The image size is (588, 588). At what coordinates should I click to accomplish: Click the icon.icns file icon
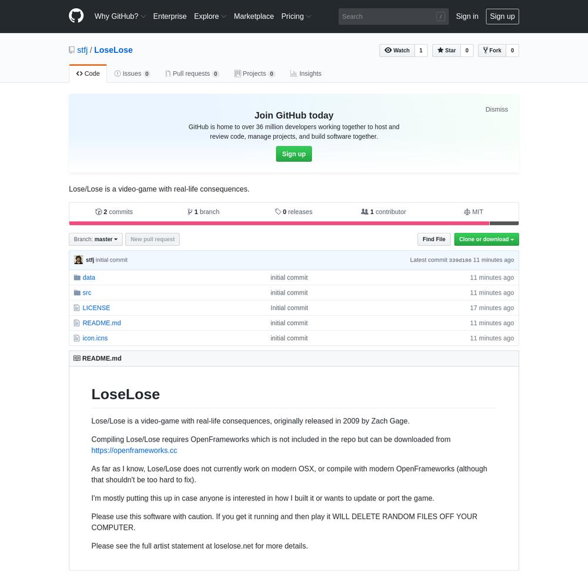[x=77, y=338]
